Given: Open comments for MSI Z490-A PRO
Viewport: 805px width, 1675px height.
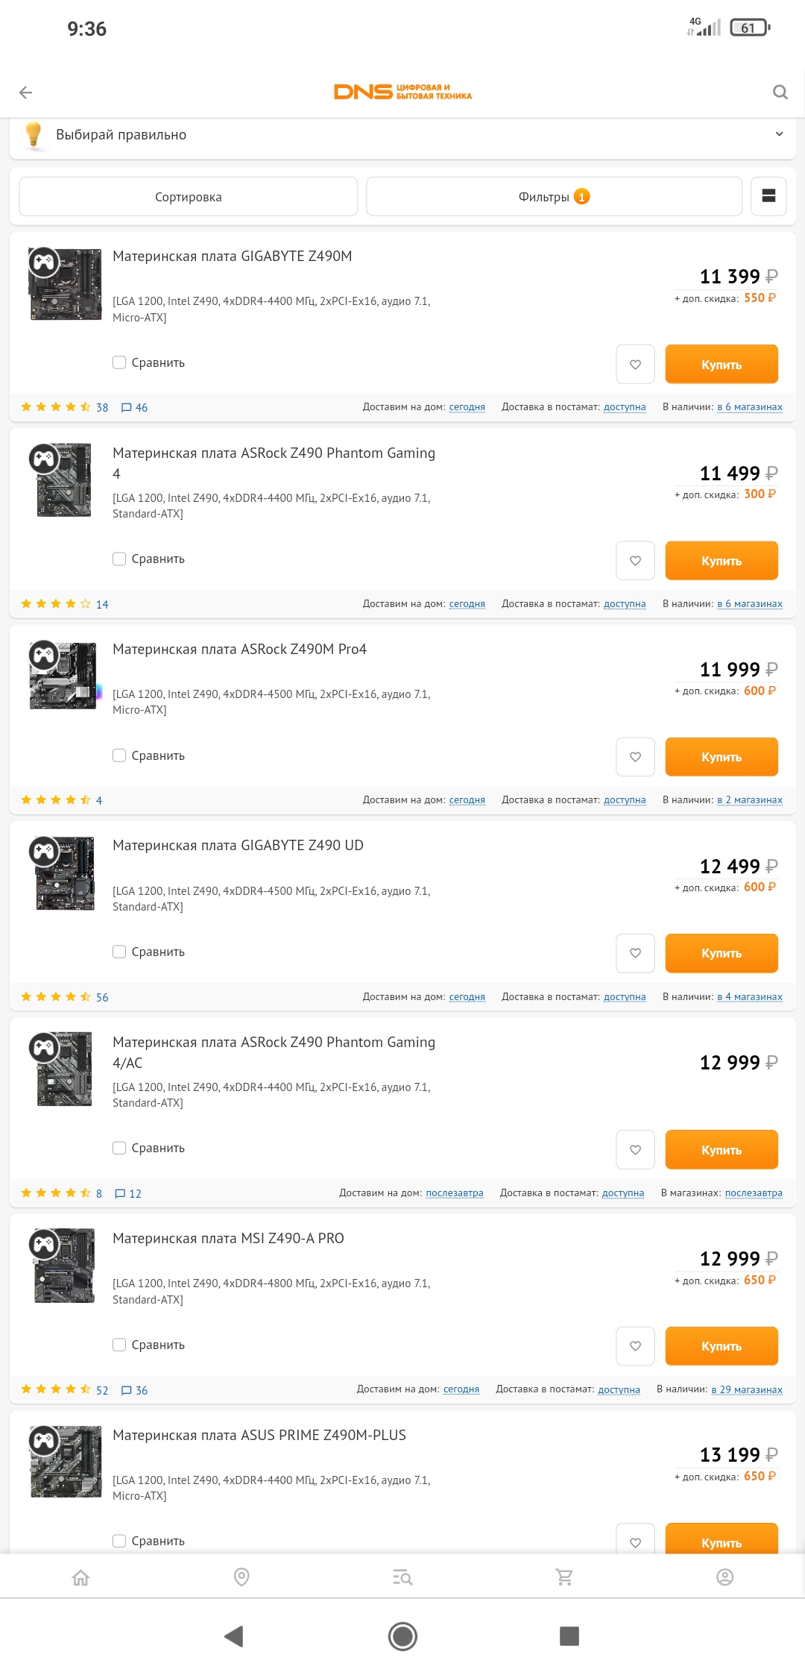Looking at the screenshot, I should click(x=135, y=1390).
